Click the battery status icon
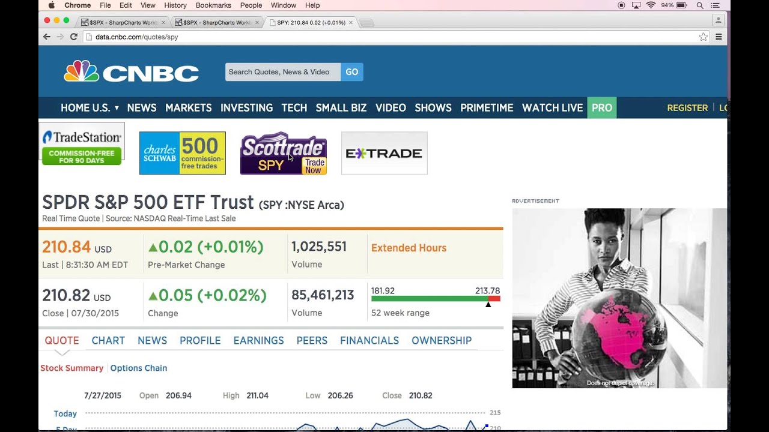This screenshot has width=769, height=432. pos(682,5)
